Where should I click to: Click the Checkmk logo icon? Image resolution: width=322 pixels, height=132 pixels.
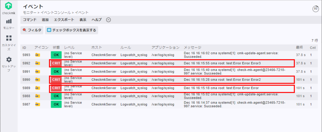[8, 6]
